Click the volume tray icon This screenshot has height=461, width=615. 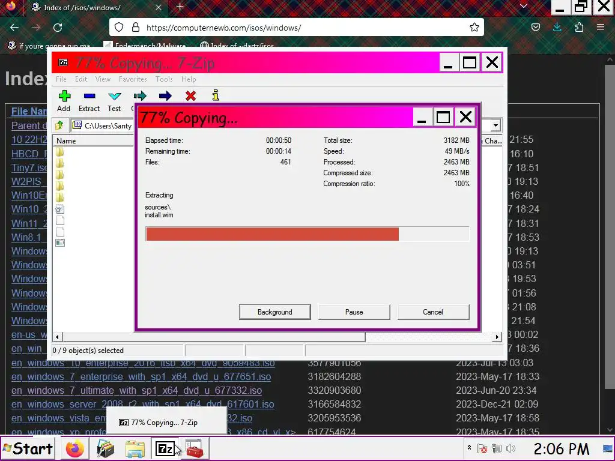click(510, 448)
